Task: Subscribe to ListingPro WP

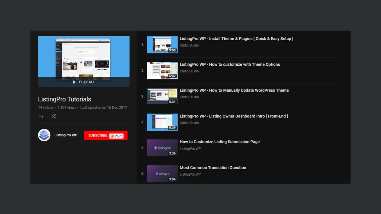Action: click(98, 135)
